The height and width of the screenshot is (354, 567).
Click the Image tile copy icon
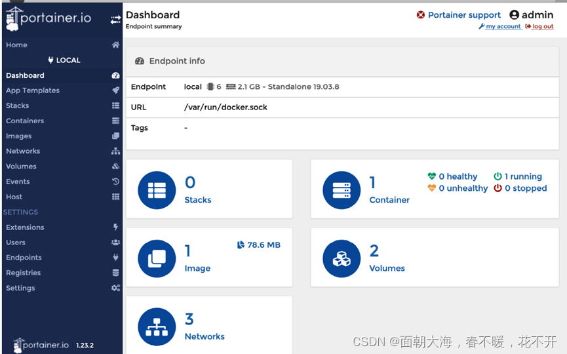tap(157, 259)
